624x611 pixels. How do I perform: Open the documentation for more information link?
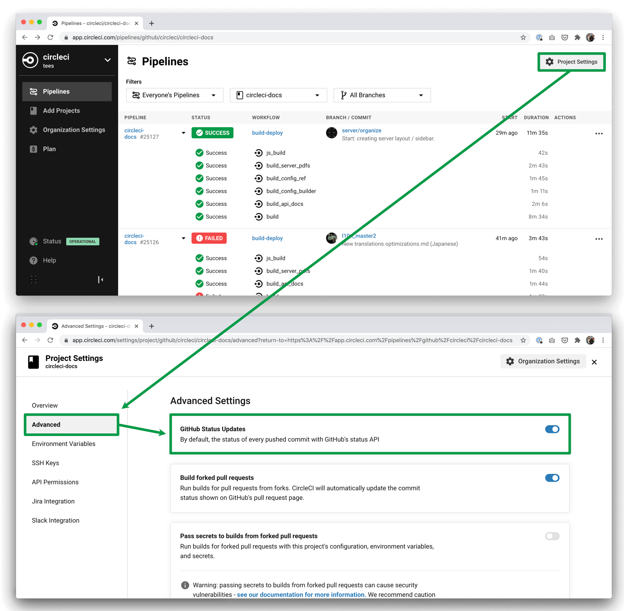click(301, 595)
